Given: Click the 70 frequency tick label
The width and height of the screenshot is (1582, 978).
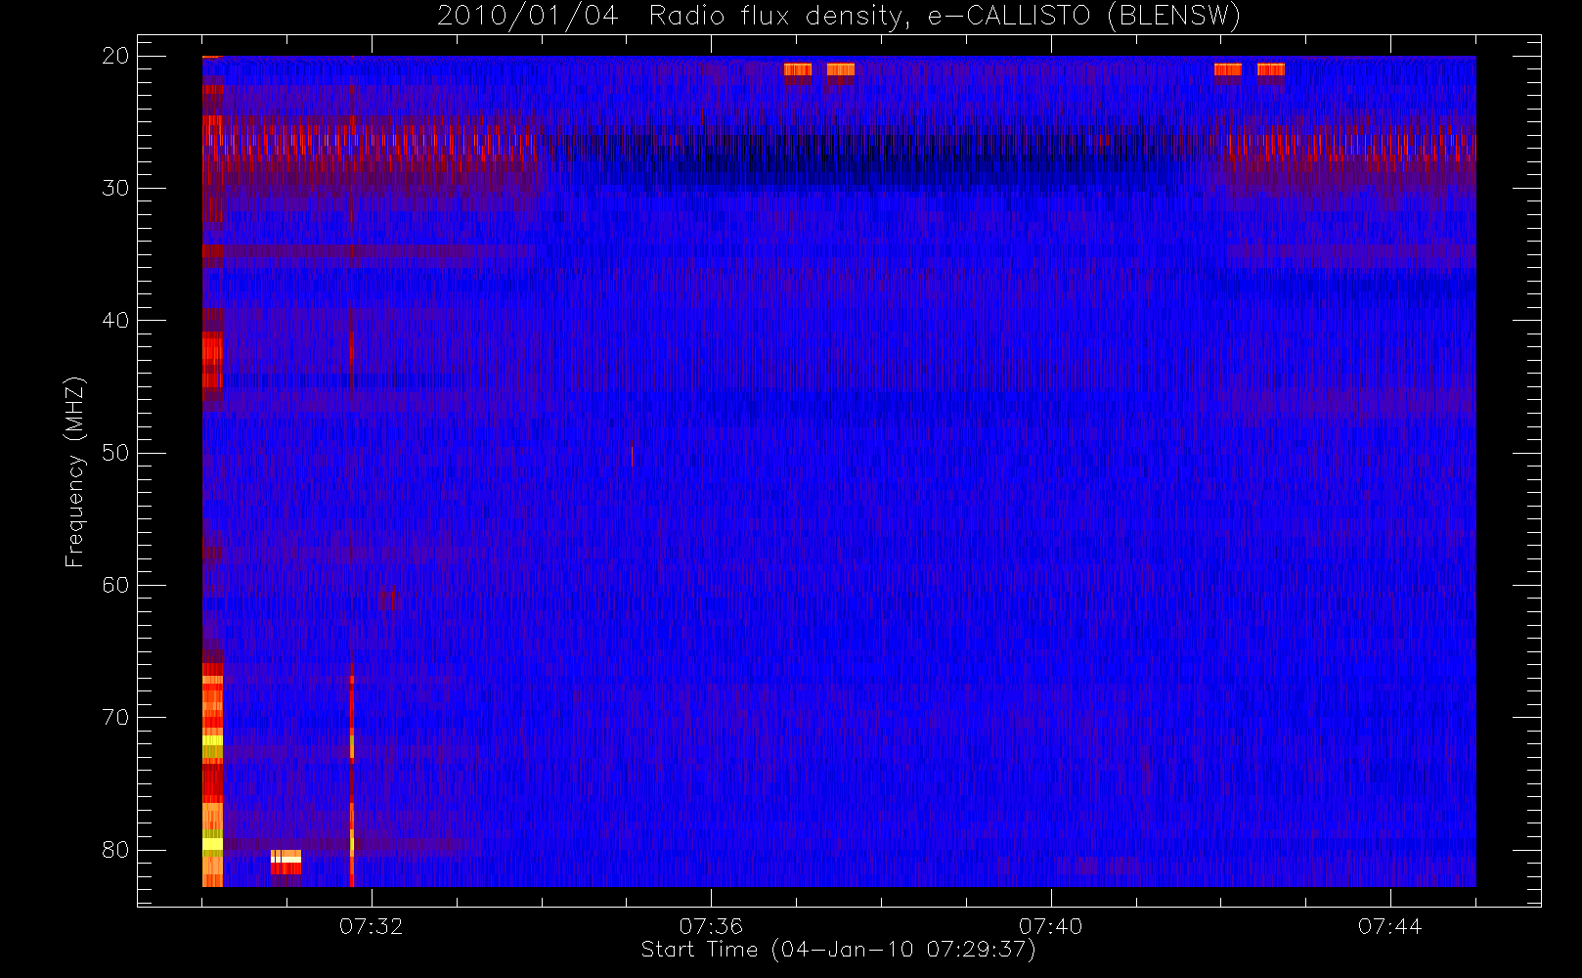Looking at the screenshot, I should tap(115, 717).
